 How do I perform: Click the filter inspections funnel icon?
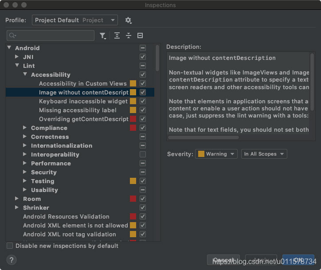103,35
